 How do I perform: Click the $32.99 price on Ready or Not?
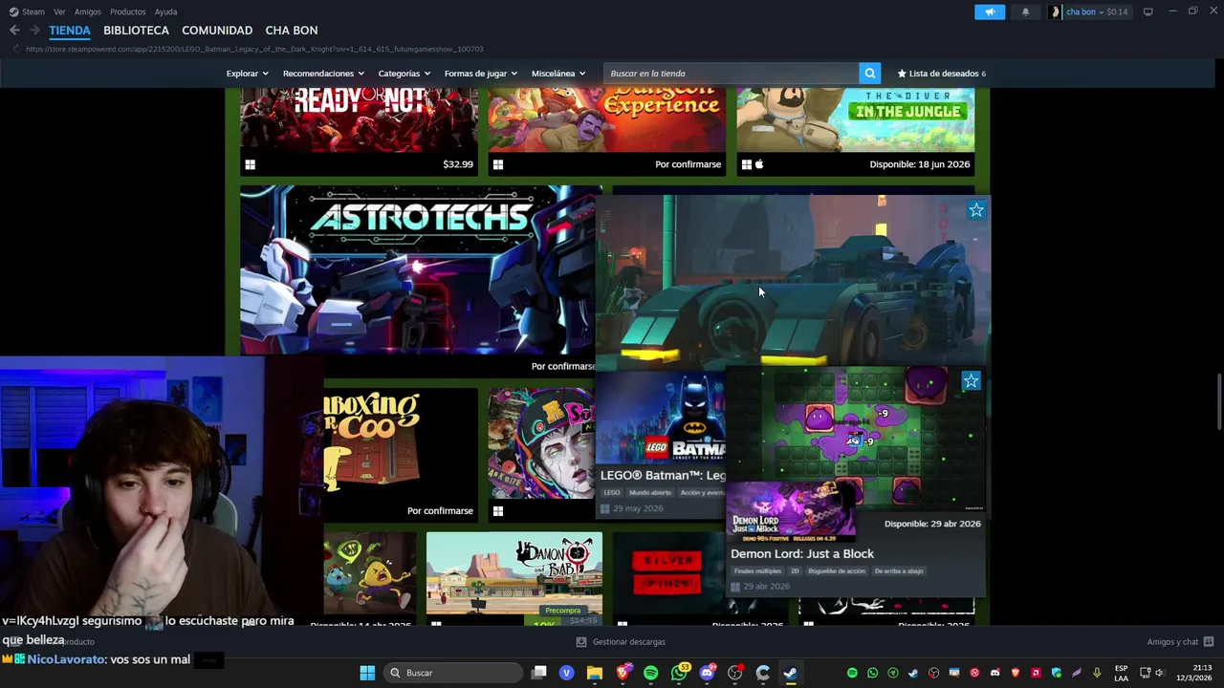[458, 164]
